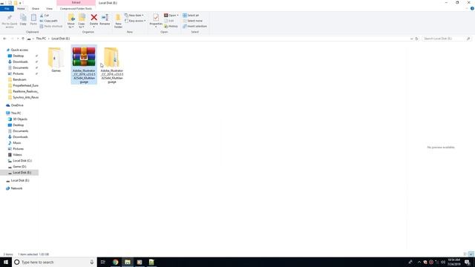Click the Explorer help icon
The height and width of the screenshot is (267, 475).
(x=472, y=8)
